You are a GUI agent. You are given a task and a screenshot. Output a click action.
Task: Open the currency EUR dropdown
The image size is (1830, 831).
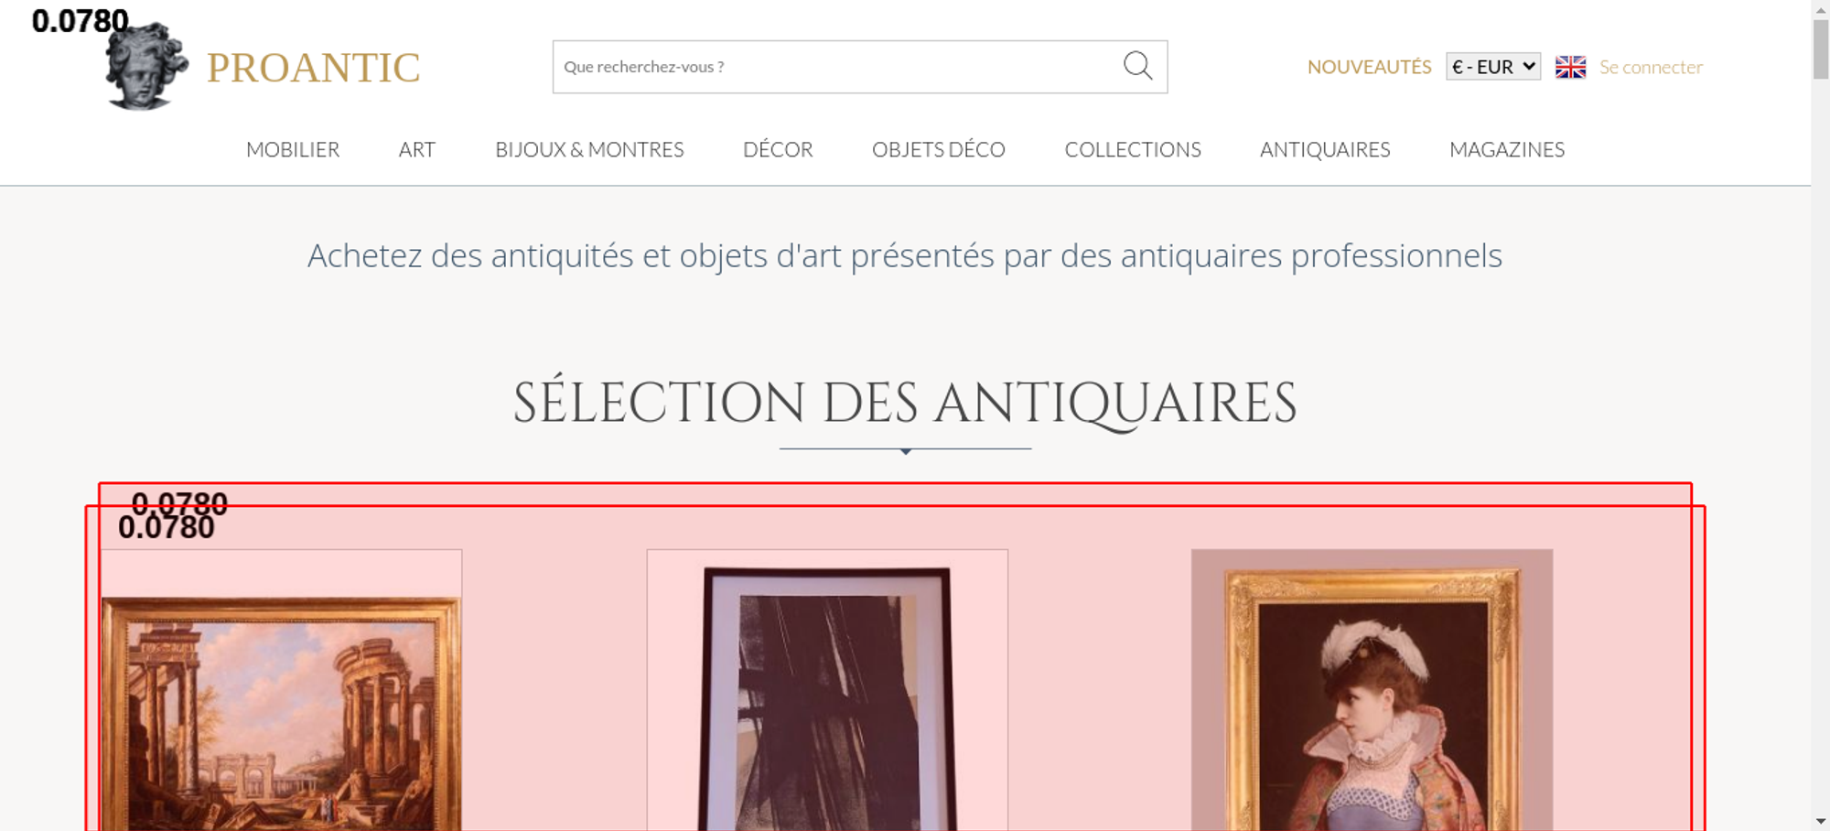tap(1493, 67)
